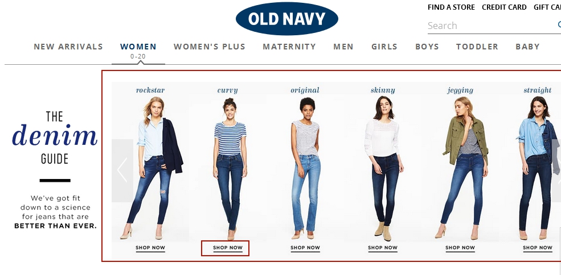Open the Toddler category

[x=477, y=47]
